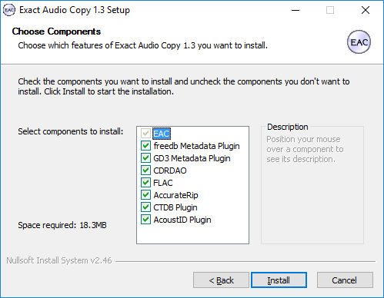Image resolution: width=384 pixels, height=298 pixels.
Task: Select the AccurateRip list entry
Action: [x=175, y=195]
